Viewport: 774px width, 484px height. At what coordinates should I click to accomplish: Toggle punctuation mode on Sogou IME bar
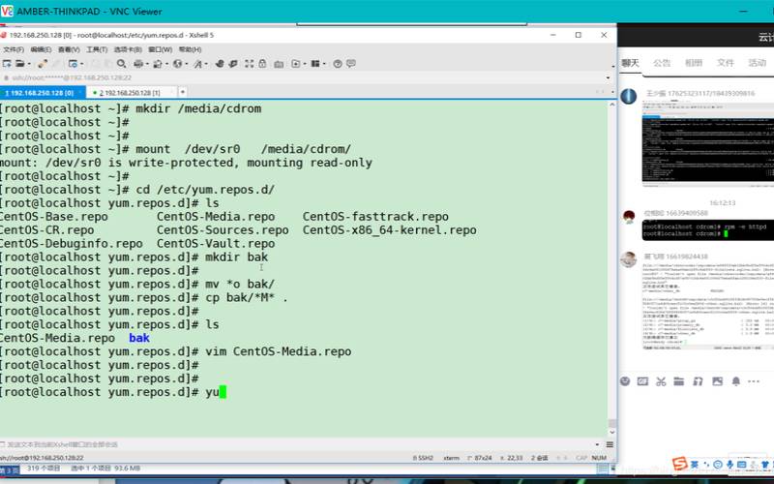coord(706,465)
